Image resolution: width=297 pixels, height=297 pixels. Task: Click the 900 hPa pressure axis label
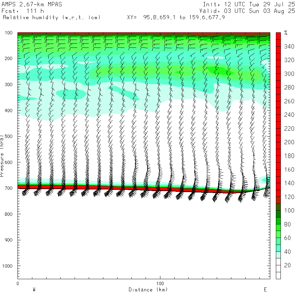(x=9, y=240)
